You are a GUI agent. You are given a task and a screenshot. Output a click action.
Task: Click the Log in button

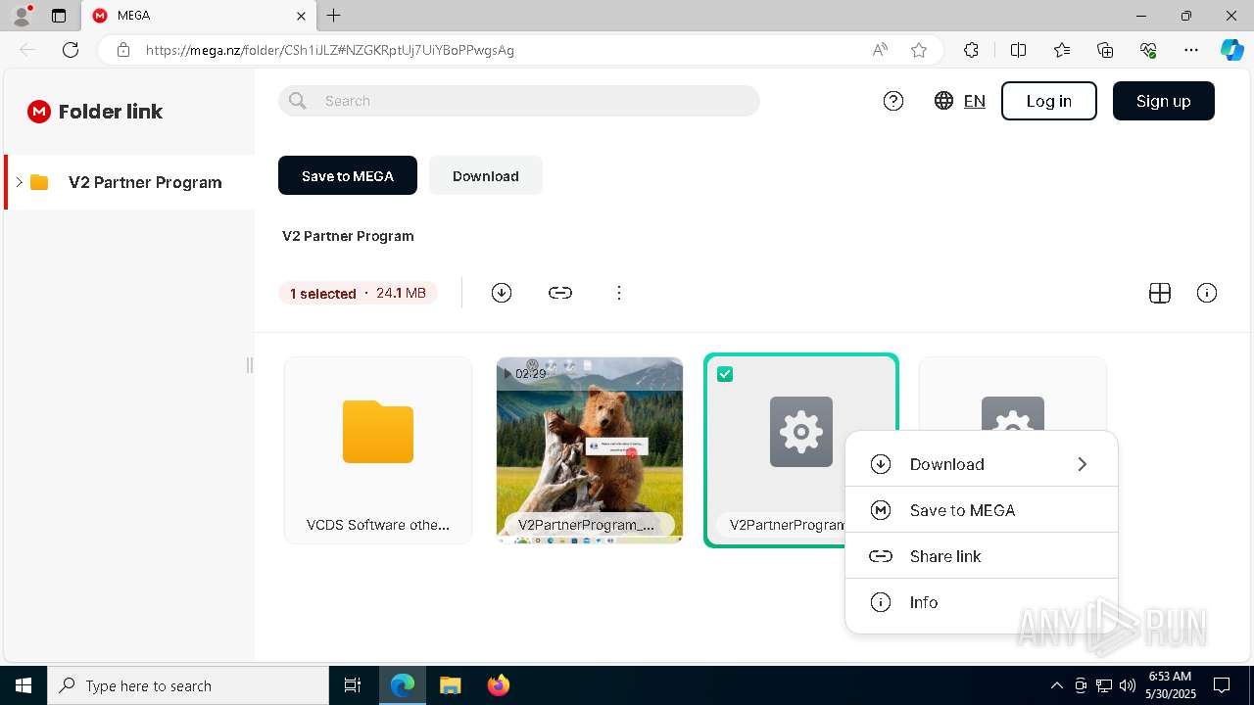pos(1049,101)
